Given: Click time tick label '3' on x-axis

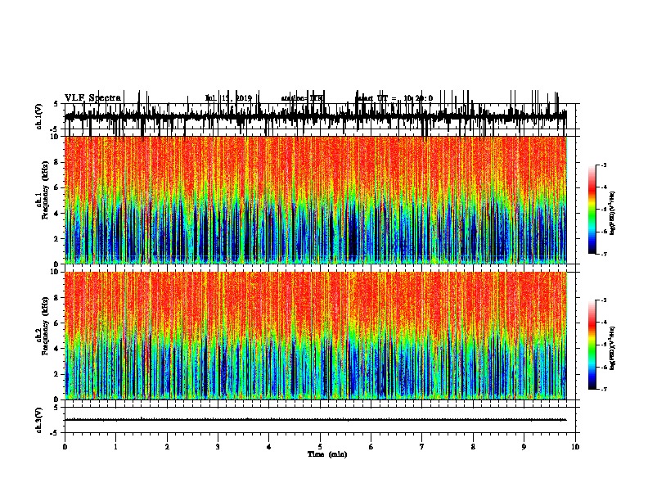Looking at the screenshot, I should pos(218,447).
